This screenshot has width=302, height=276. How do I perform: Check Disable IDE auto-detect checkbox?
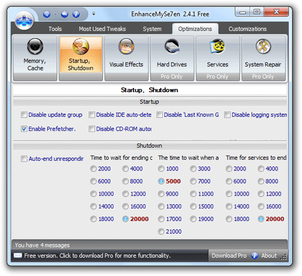coord(92,115)
